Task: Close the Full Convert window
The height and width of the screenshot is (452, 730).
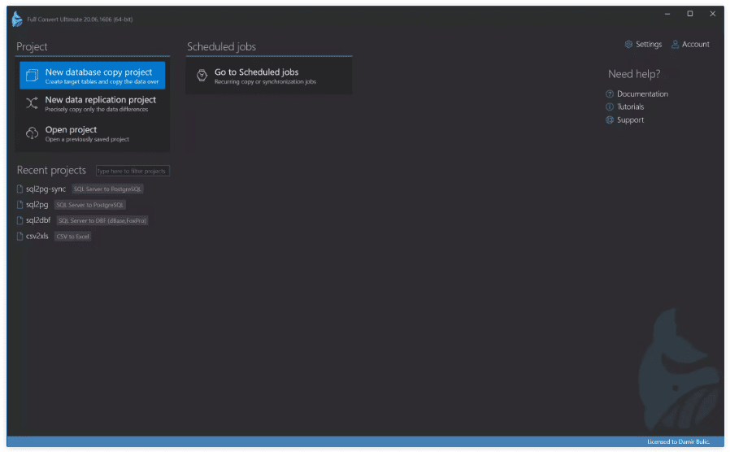Action: (713, 14)
